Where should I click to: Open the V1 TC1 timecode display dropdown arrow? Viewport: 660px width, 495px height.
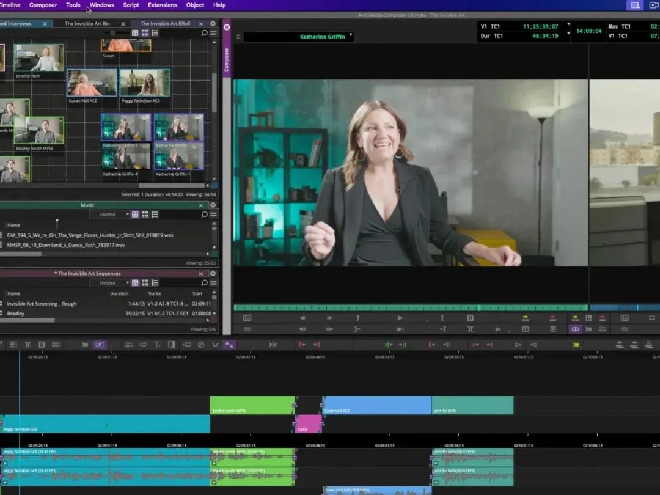569,24
